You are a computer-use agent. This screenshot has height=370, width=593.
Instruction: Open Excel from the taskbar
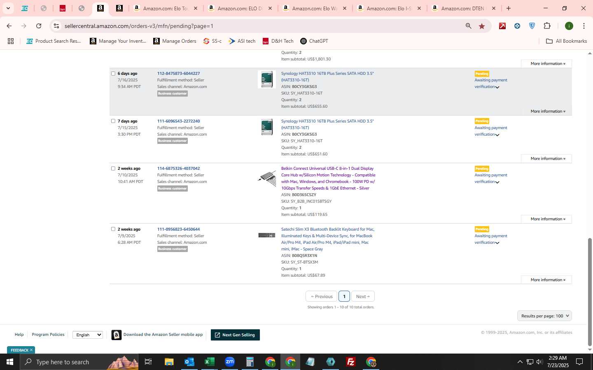(210, 362)
